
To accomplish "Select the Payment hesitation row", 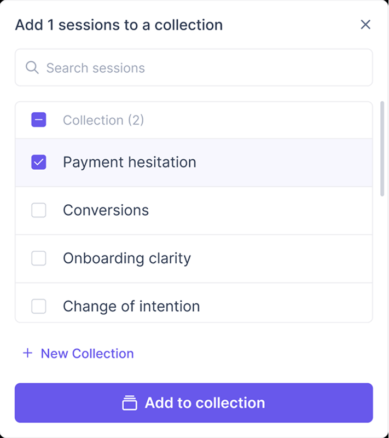I will coord(129,162).
